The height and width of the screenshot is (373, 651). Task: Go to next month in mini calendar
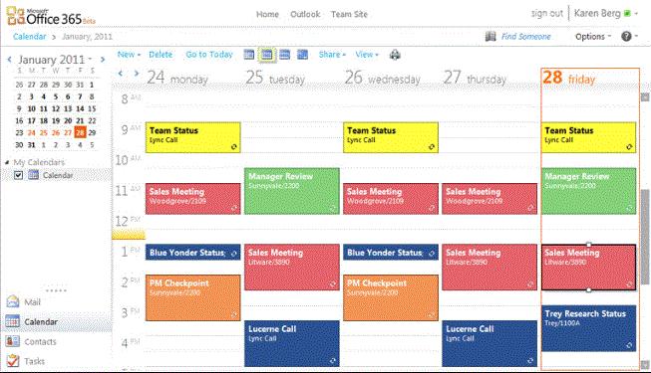(x=103, y=60)
